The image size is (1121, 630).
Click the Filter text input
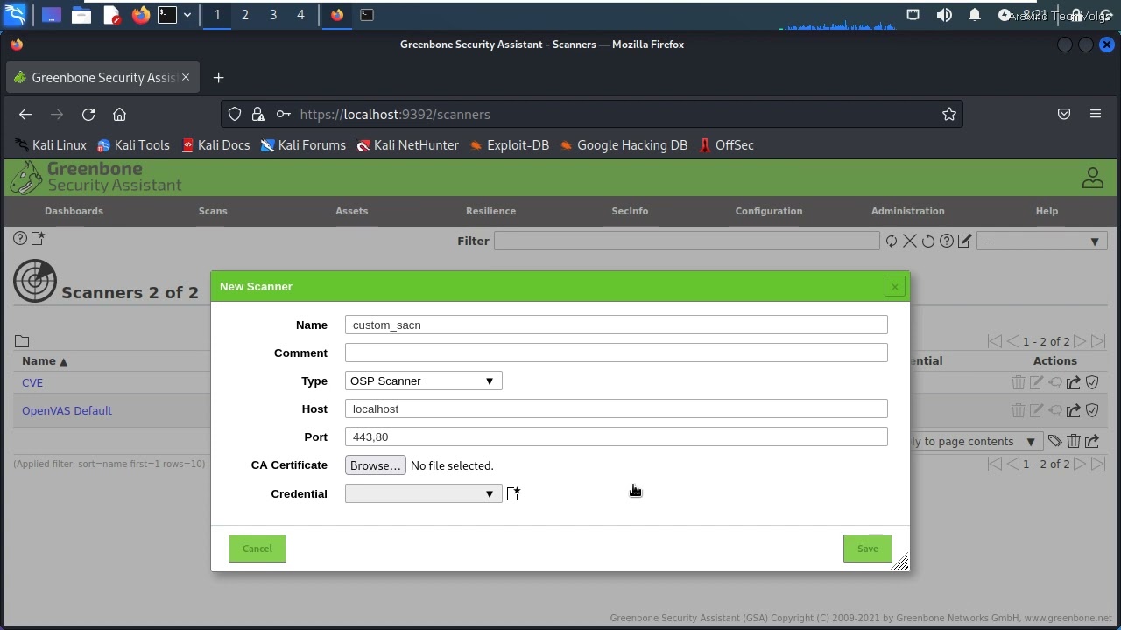[x=687, y=241]
